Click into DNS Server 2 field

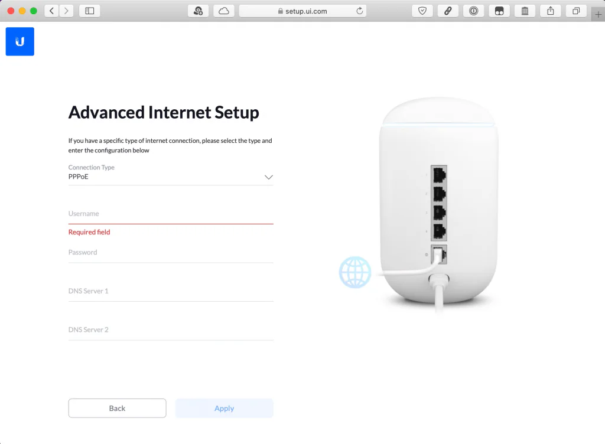(171, 330)
